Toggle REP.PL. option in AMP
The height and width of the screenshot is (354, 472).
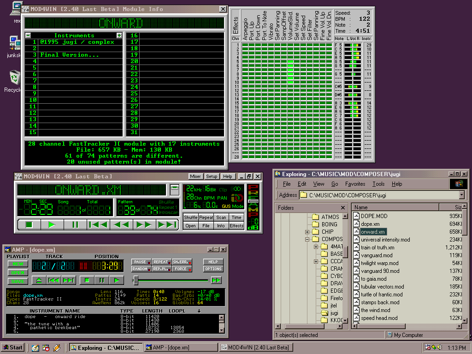click(x=161, y=269)
